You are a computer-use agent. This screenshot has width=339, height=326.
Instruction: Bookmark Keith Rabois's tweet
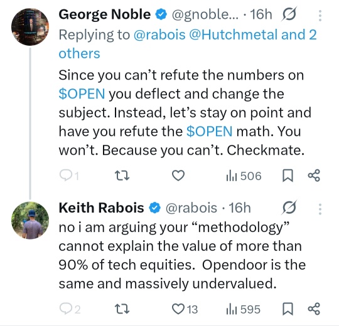coord(288,309)
